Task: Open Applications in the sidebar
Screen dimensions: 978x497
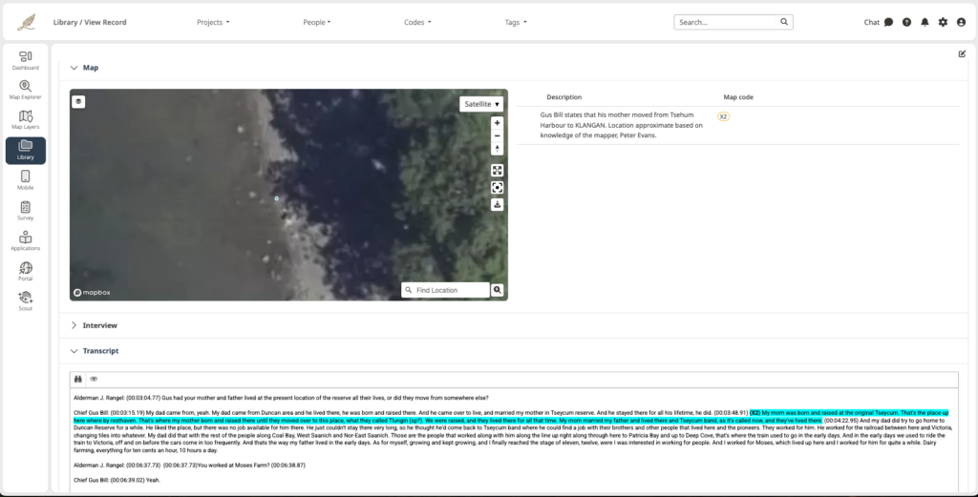Action: pyautogui.click(x=26, y=241)
